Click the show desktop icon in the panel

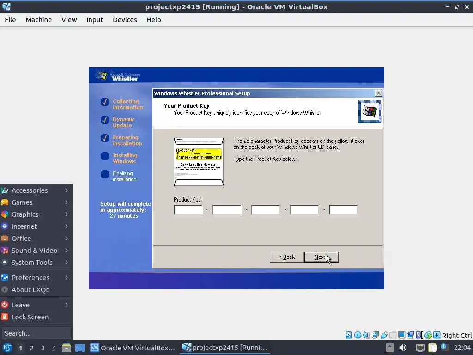79,348
